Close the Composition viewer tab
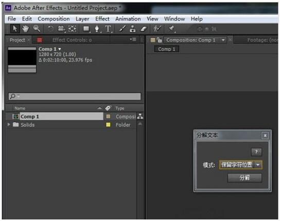This screenshot has width=283, height=221. (x=230, y=40)
